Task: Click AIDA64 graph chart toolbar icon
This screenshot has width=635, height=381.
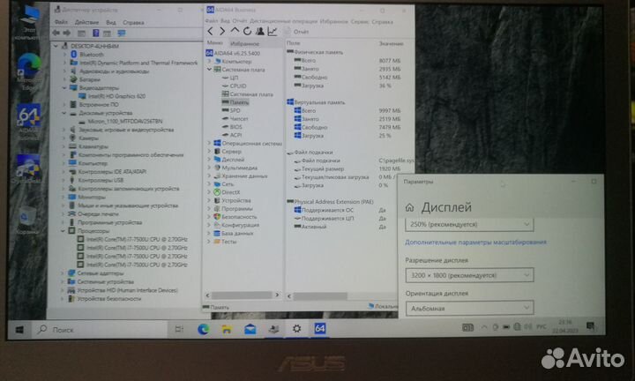Action: coord(273,31)
